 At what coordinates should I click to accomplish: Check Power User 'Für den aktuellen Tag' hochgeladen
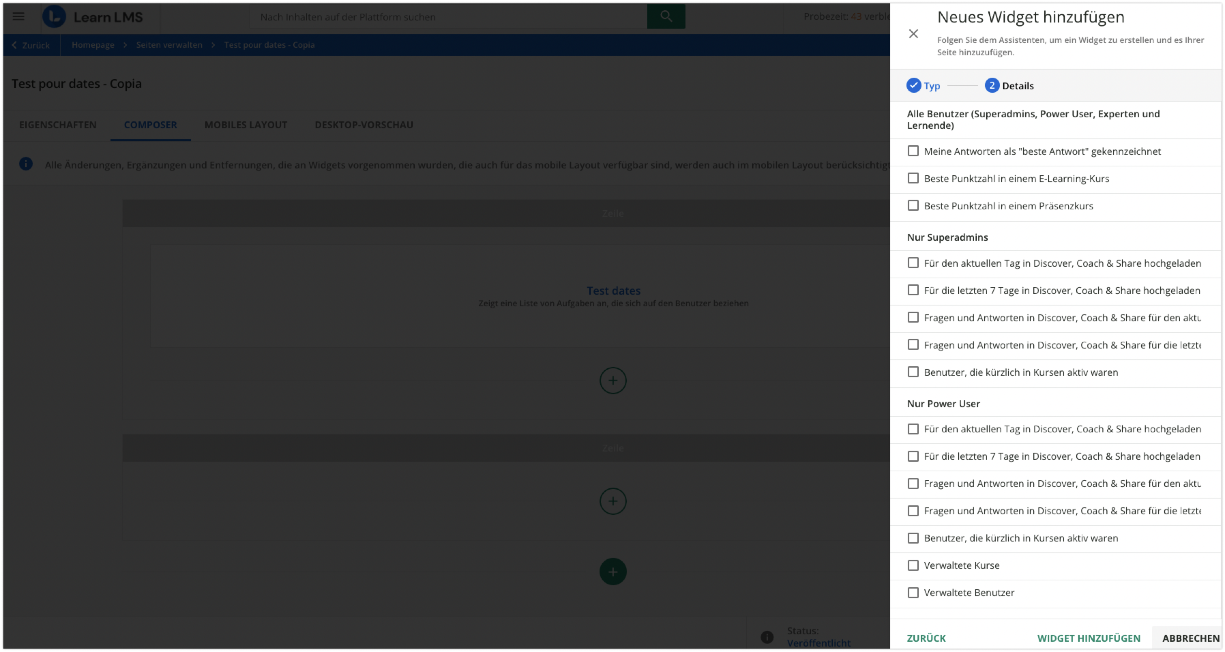913,429
